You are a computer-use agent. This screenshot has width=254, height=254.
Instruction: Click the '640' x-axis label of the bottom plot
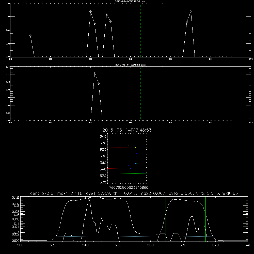pos(248,245)
